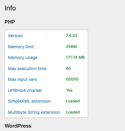
Task: Open the Max execution time link
Action: click(27, 69)
